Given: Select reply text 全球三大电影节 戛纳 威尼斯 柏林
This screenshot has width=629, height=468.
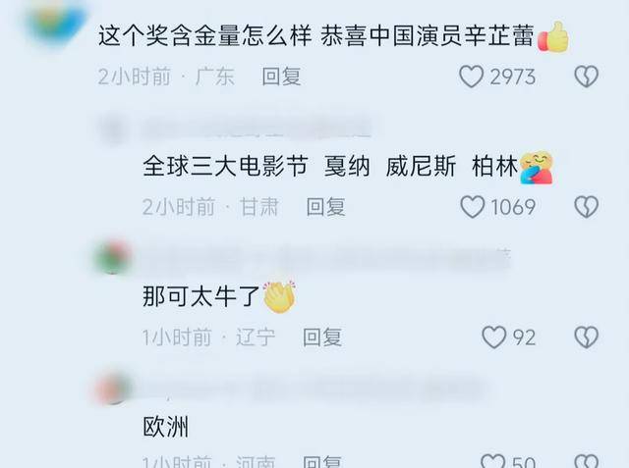Looking at the screenshot, I should click(x=330, y=166).
